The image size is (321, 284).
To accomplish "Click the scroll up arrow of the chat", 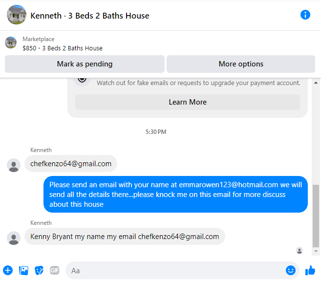I will 316,83.
